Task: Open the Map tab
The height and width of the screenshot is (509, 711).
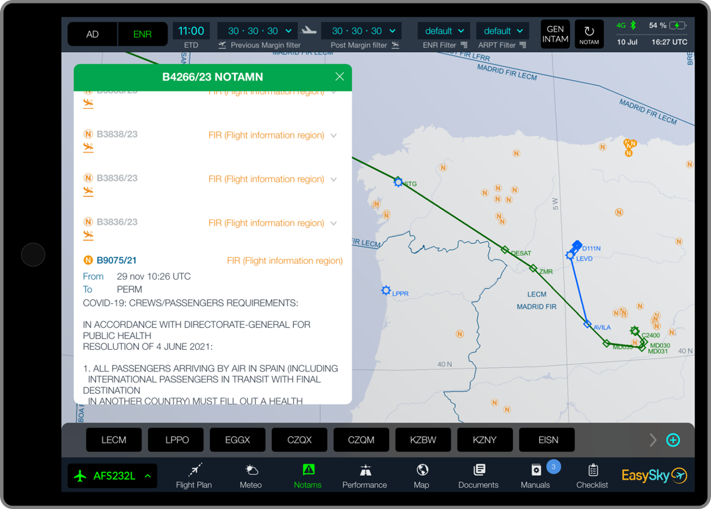Action: coord(422,476)
